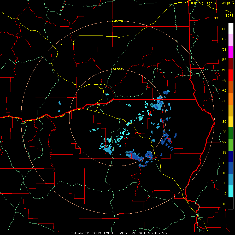Click the light orange swatch beside 38
The image size is (235, 235).
pyautogui.click(x=231, y=99)
